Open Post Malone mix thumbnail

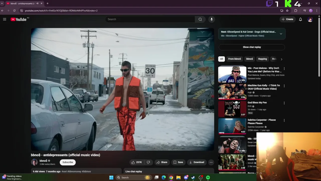[x=232, y=74]
